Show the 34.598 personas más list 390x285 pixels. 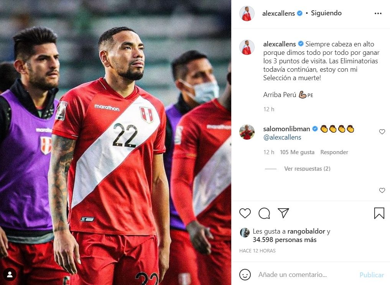click(285, 240)
